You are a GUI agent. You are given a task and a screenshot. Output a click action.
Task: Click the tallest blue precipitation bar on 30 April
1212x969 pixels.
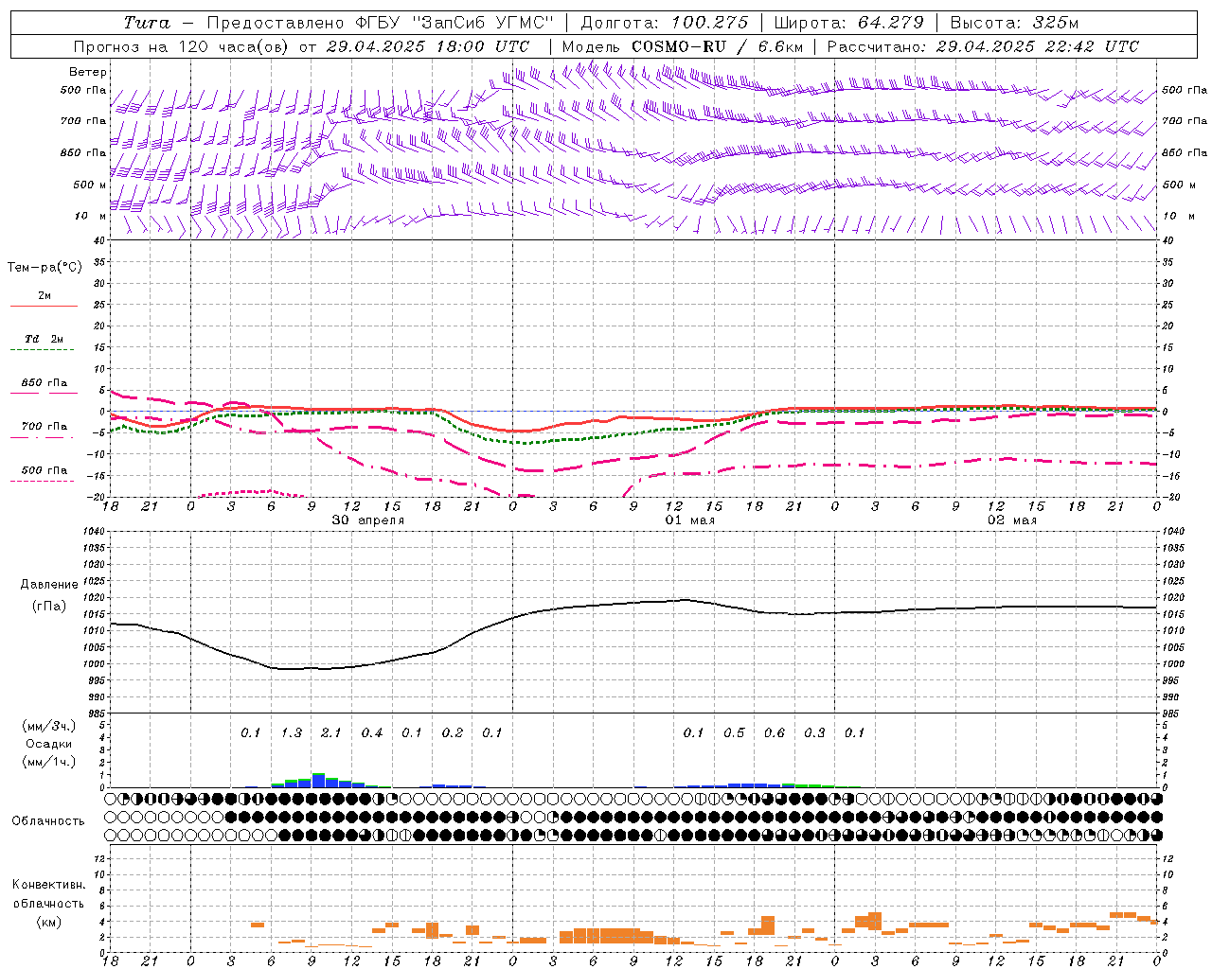(319, 782)
